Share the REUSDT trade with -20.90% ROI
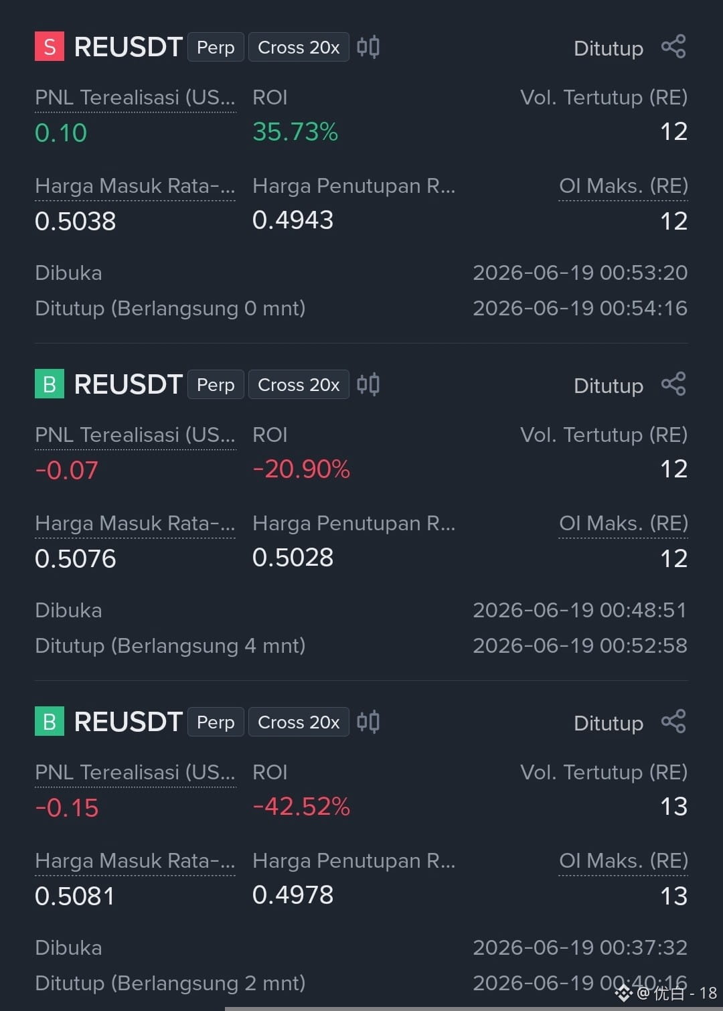This screenshot has width=723, height=1011. click(673, 384)
